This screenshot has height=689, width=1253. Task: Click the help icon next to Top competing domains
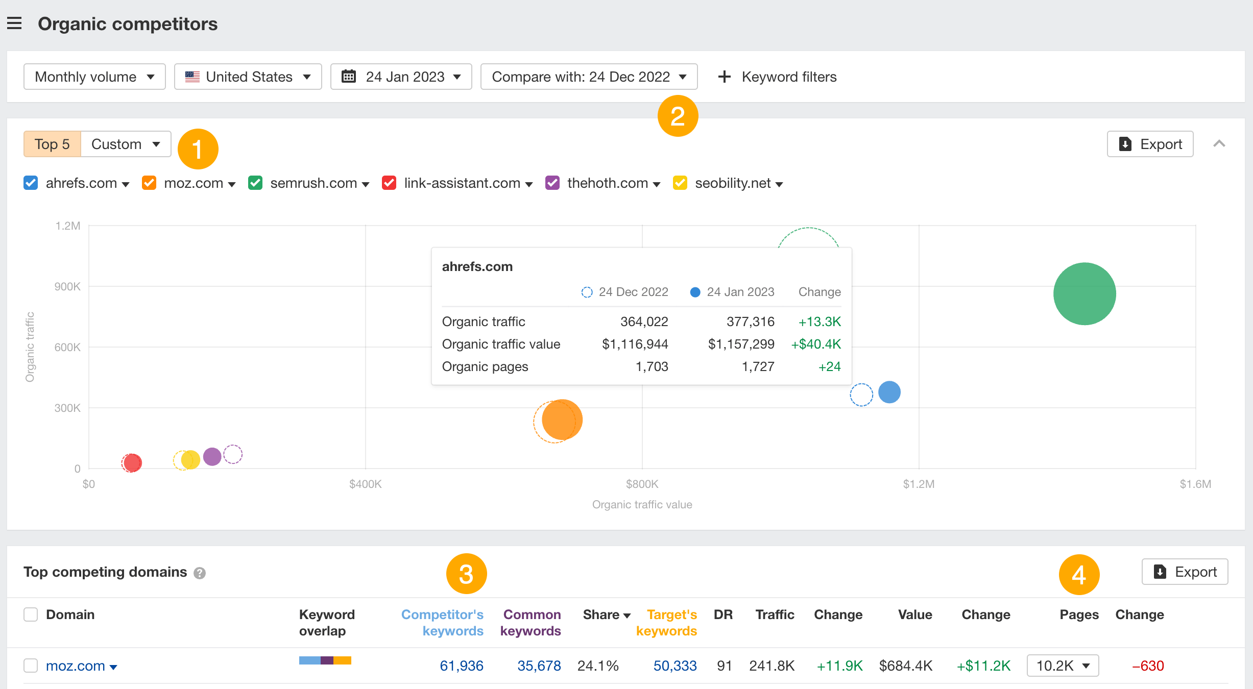coord(200,573)
